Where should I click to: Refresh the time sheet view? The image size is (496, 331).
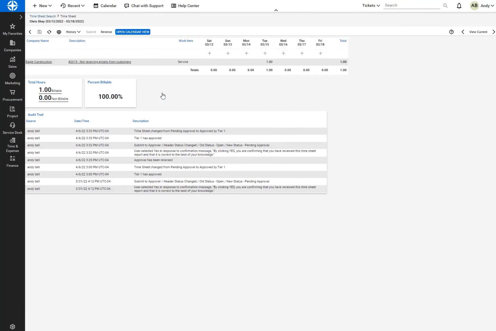coord(49,32)
